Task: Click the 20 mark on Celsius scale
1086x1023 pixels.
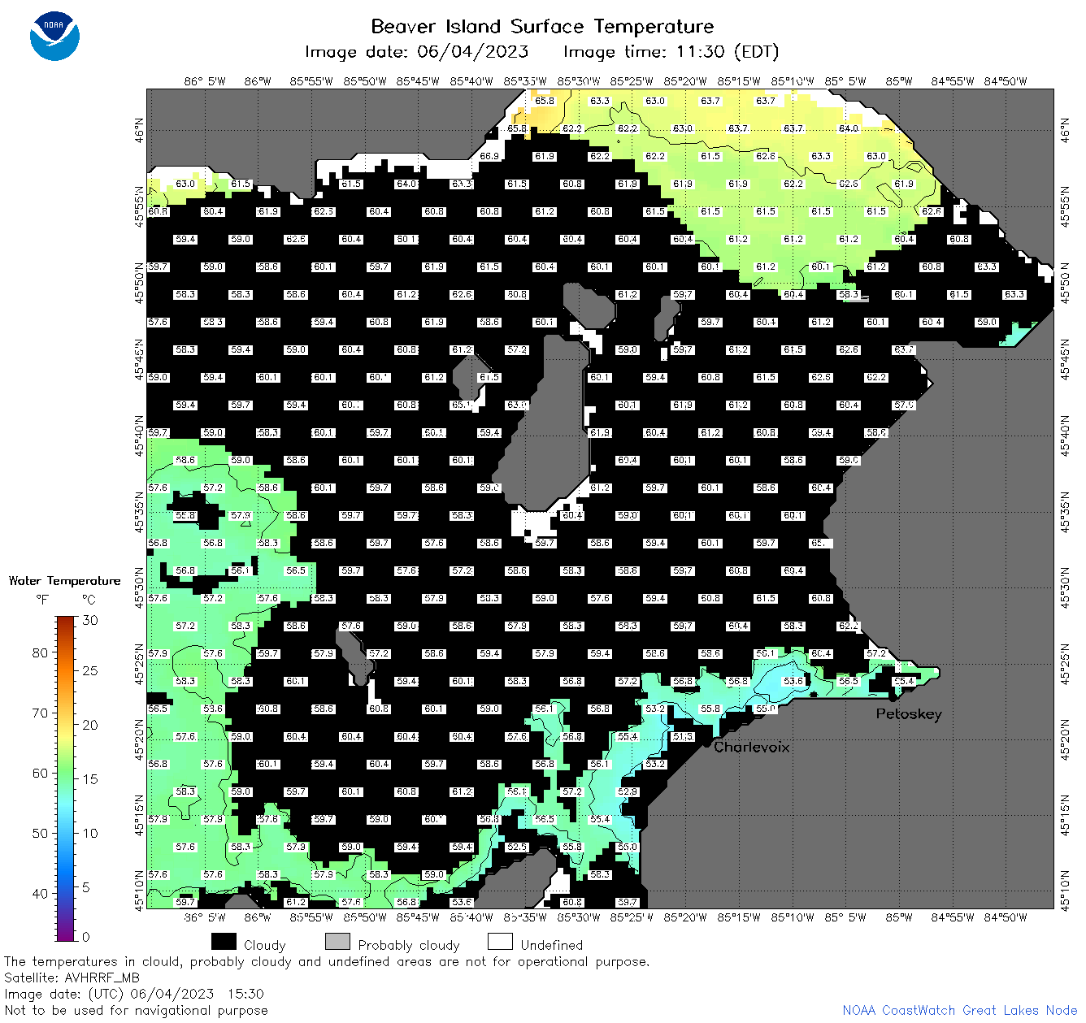Action: tap(90, 725)
